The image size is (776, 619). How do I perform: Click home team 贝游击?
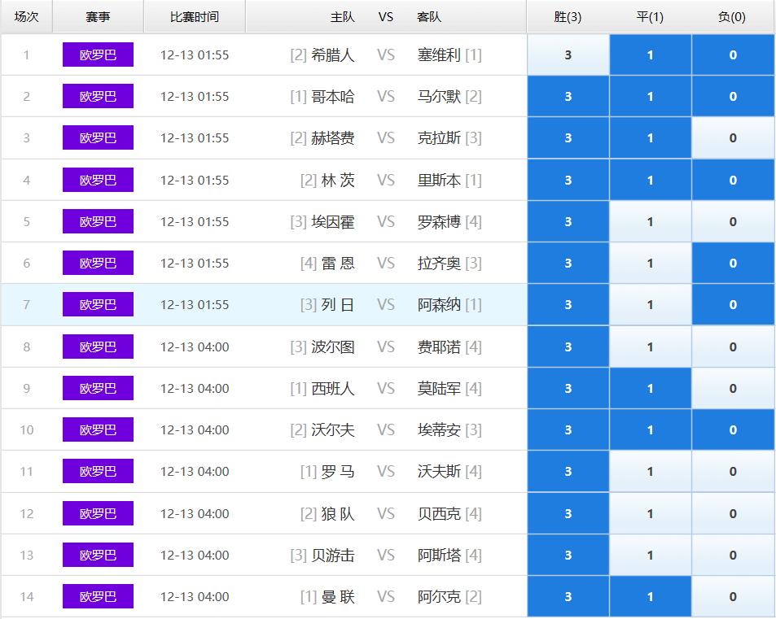pos(332,556)
